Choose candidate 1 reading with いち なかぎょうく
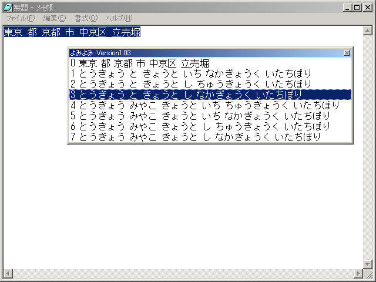Screen dimensions: 376x282 pos(210,73)
